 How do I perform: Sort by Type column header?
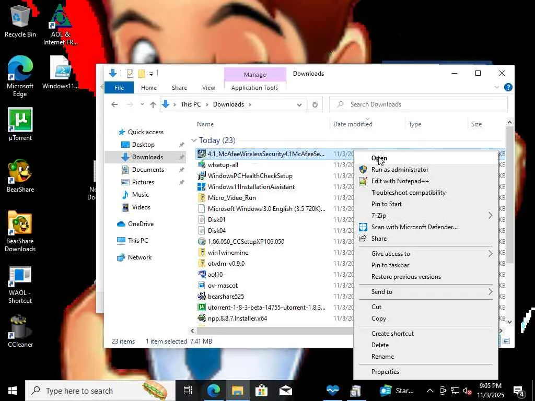(x=436, y=124)
